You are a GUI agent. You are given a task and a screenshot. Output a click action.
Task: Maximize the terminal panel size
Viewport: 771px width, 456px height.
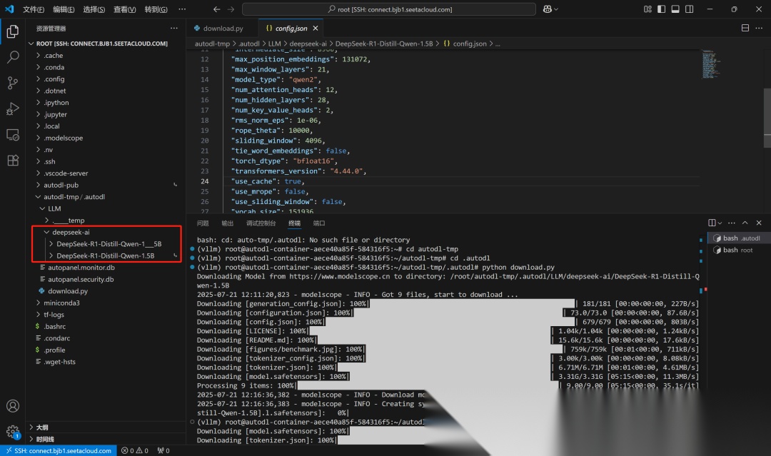(745, 223)
